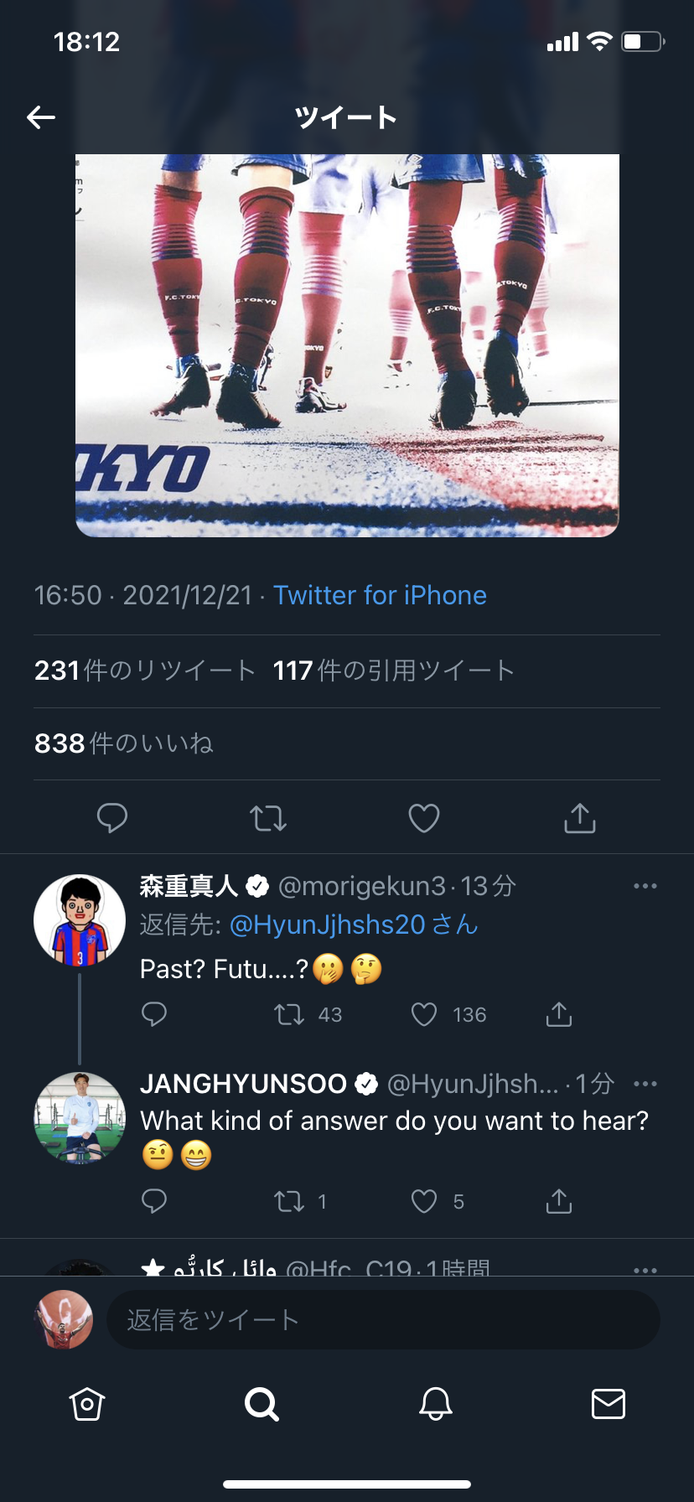Retweet 森重真人's reply with 43 retweets

tap(290, 1015)
